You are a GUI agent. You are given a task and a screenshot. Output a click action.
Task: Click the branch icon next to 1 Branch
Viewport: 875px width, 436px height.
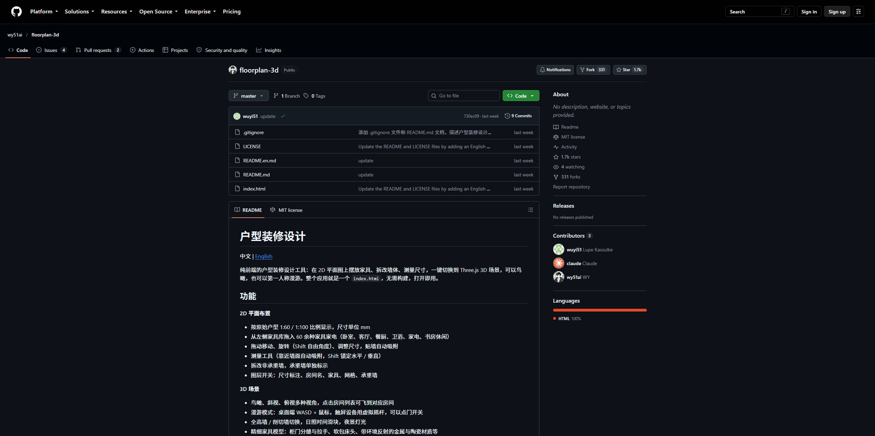click(x=276, y=96)
